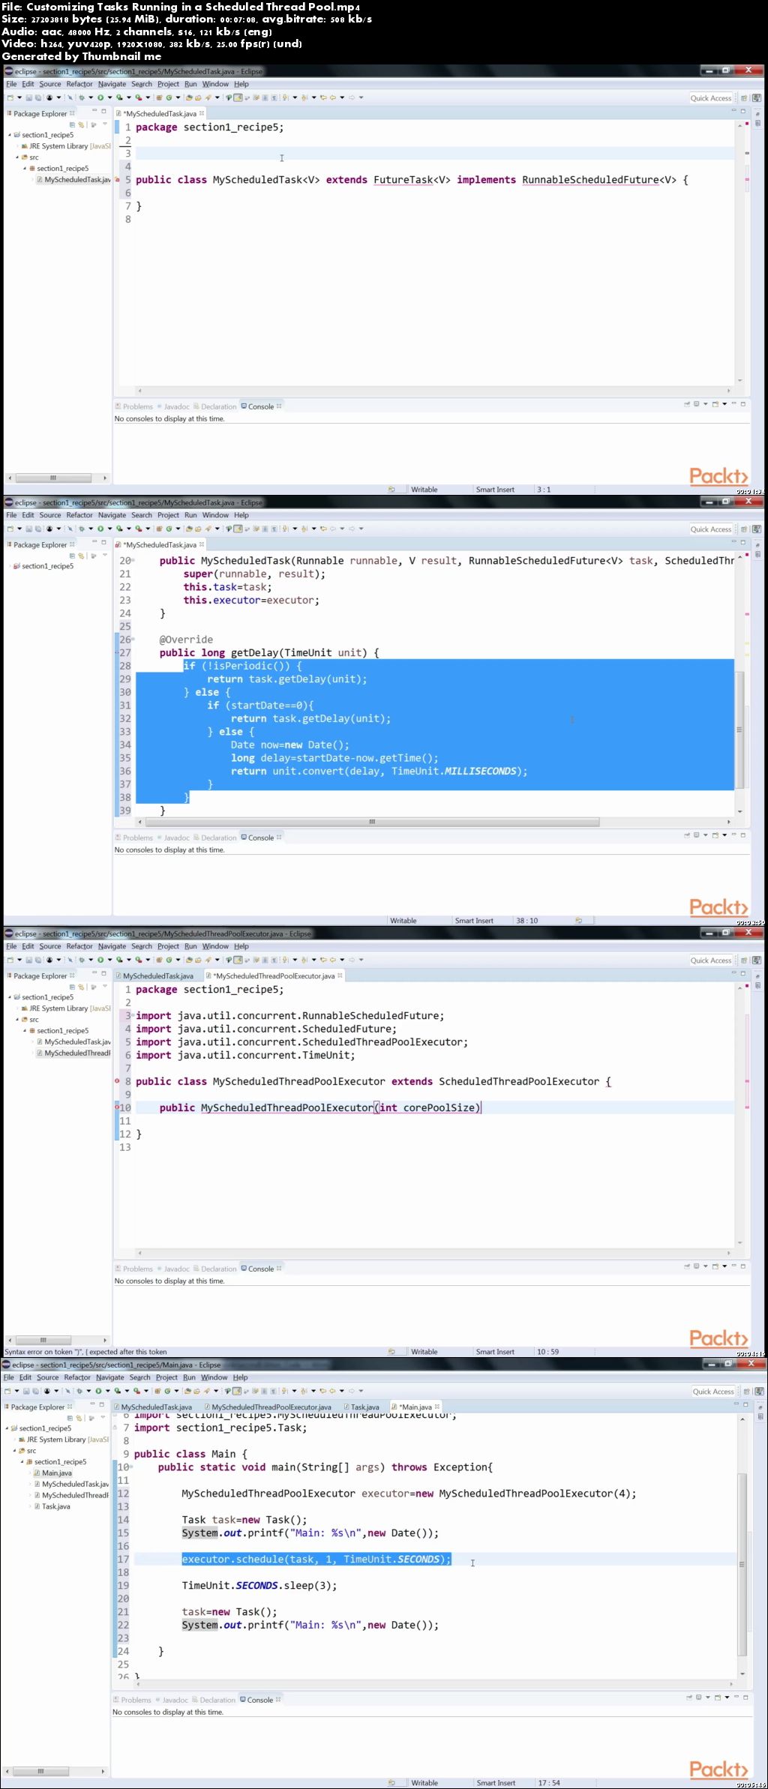
Task: Click the Quick Access field in the Main.java window
Action: pos(712,1392)
